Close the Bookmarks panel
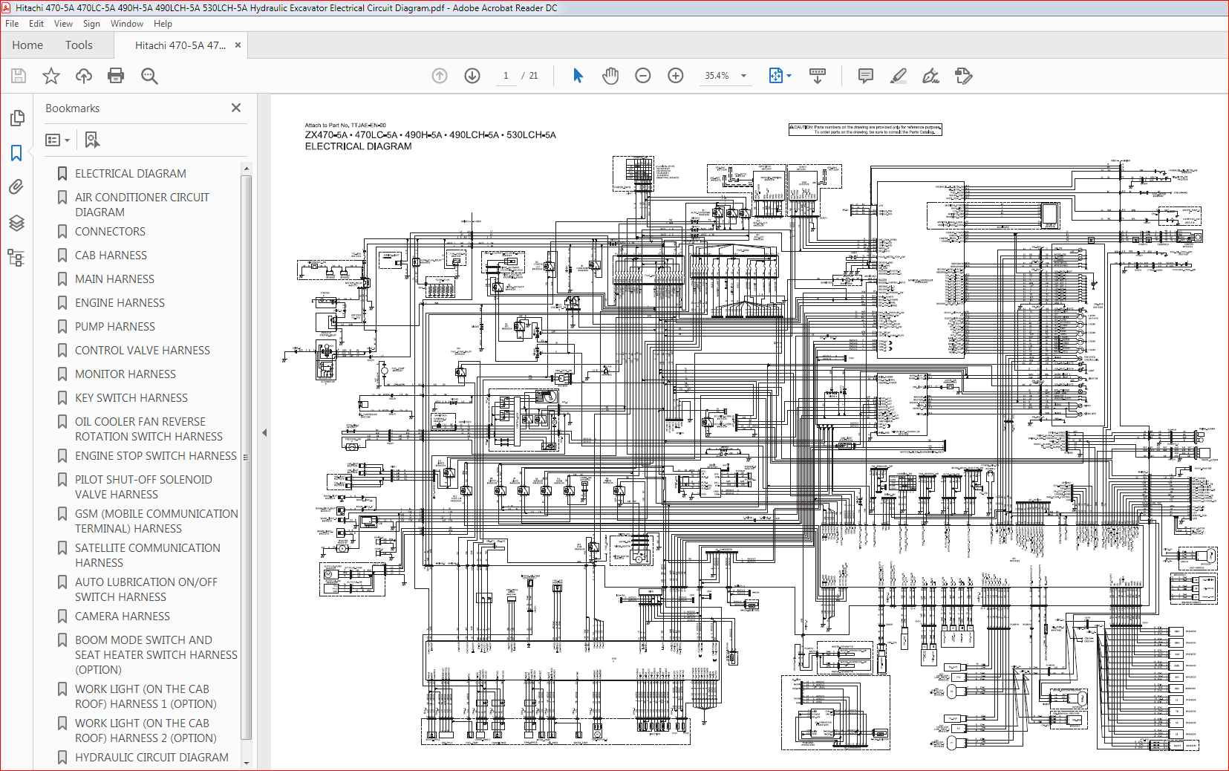 (x=236, y=108)
